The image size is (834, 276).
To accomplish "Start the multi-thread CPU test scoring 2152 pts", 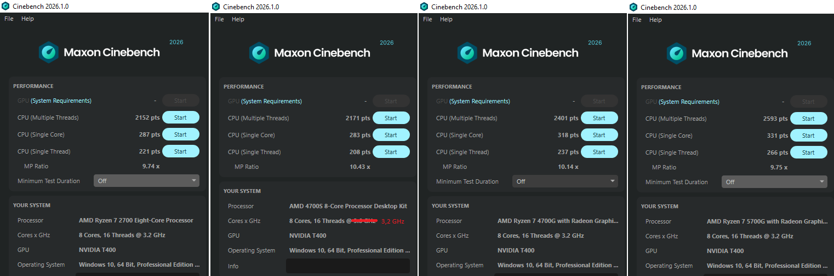I will 180,118.
